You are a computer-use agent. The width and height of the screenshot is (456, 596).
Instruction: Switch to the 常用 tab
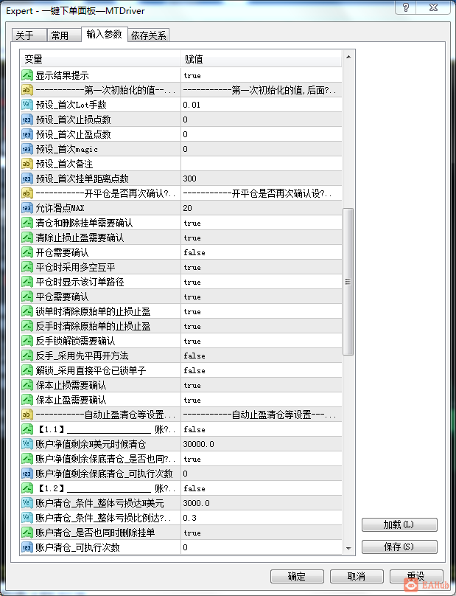pyautogui.click(x=64, y=35)
